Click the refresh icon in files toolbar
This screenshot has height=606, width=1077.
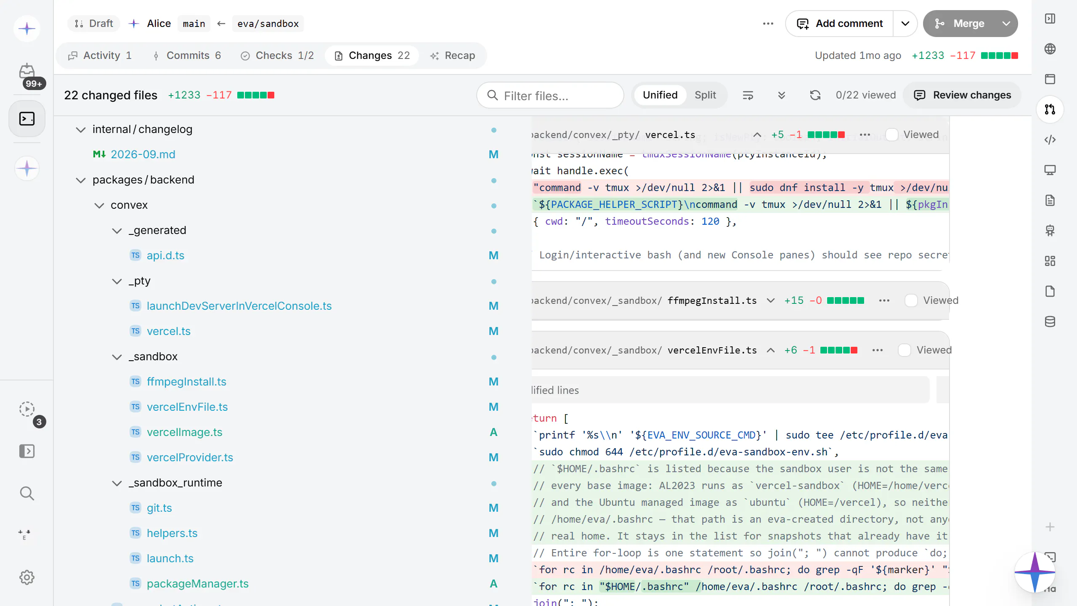click(x=815, y=95)
